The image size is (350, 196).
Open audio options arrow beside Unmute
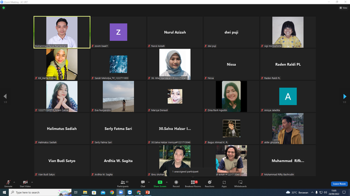point(14,182)
